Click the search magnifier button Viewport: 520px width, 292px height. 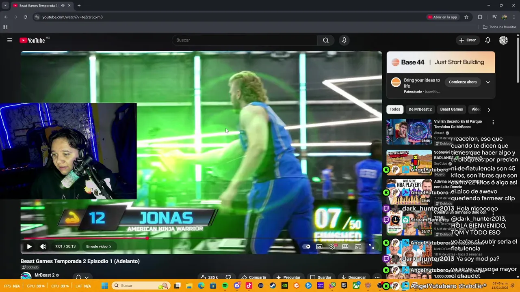[326, 40]
